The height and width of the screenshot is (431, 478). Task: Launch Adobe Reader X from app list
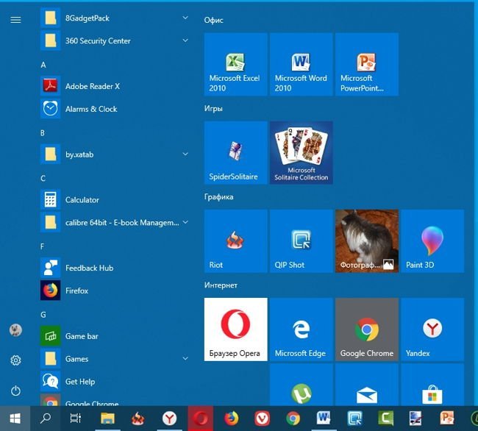pos(114,86)
